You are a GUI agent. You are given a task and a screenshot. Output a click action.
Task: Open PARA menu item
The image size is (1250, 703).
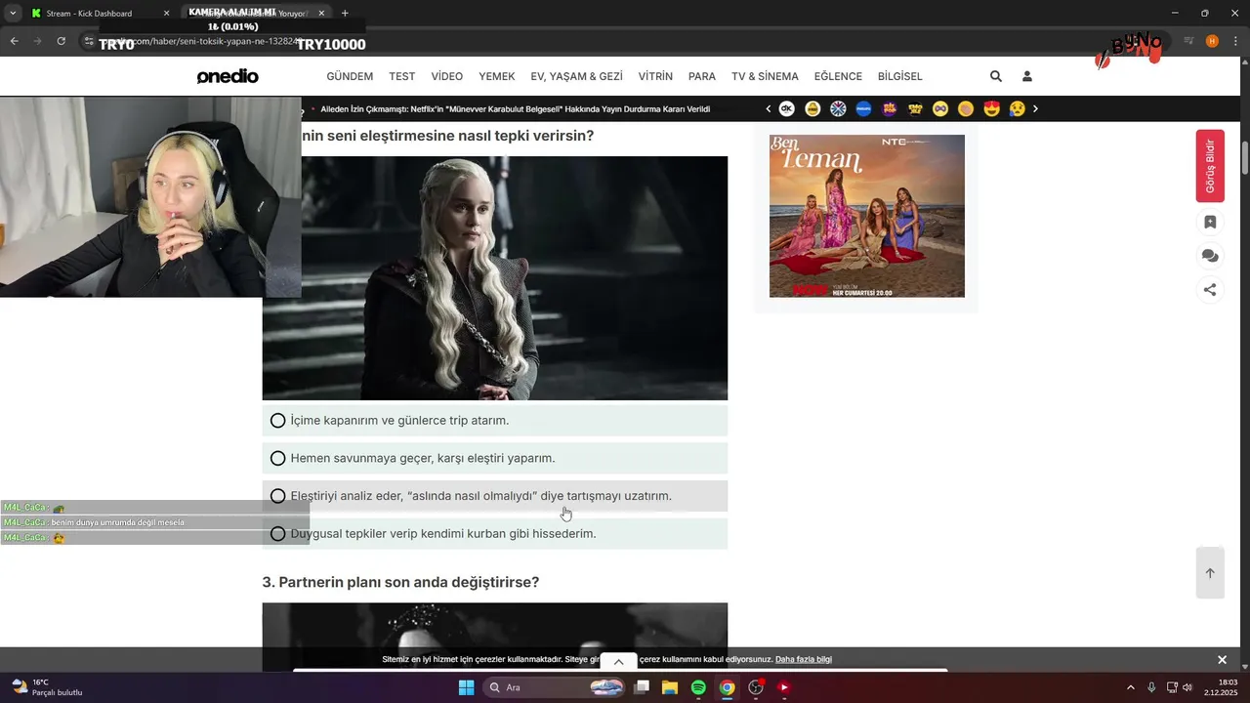(x=702, y=76)
